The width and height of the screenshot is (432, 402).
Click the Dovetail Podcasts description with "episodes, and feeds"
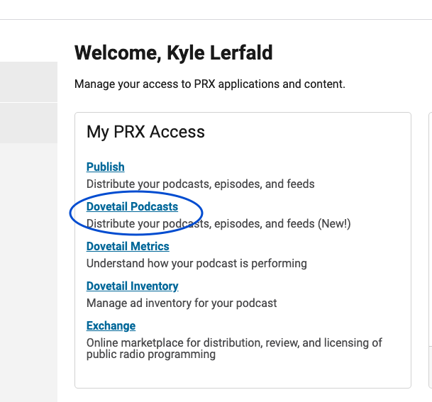tap(218, 223)
